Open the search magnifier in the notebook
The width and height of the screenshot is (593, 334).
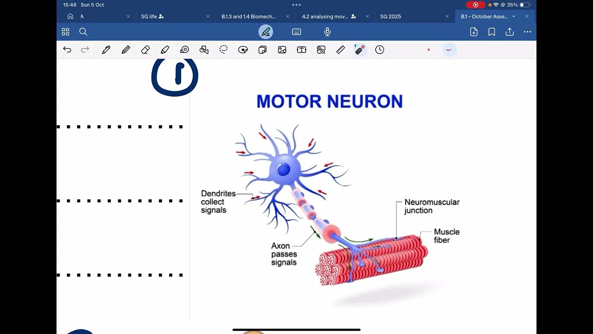(x=83, y=32)
